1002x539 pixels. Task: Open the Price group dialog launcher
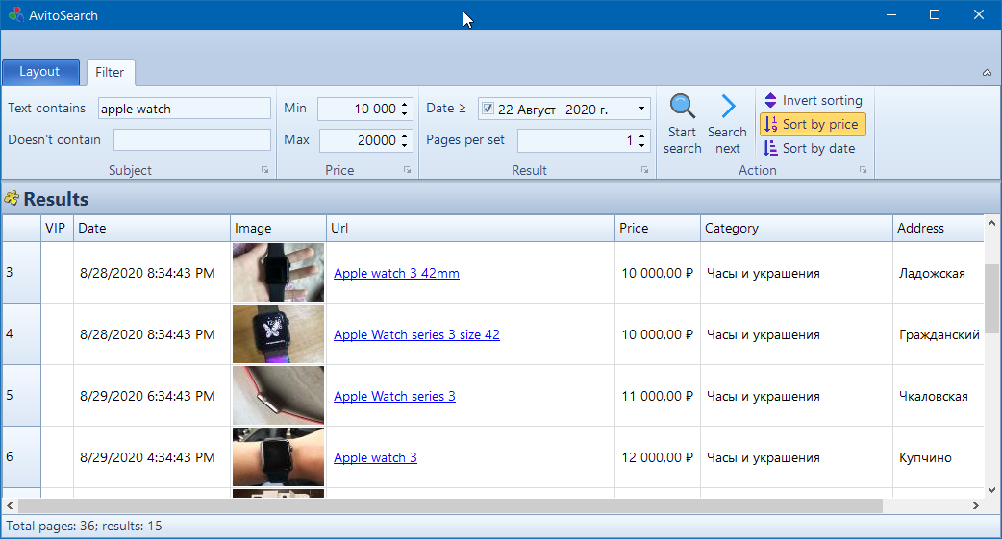pyautogui.click(x=407, y=170)
